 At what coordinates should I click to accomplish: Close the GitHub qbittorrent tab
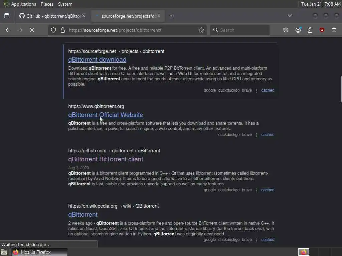pyautogui.click(x=84, y=16)
